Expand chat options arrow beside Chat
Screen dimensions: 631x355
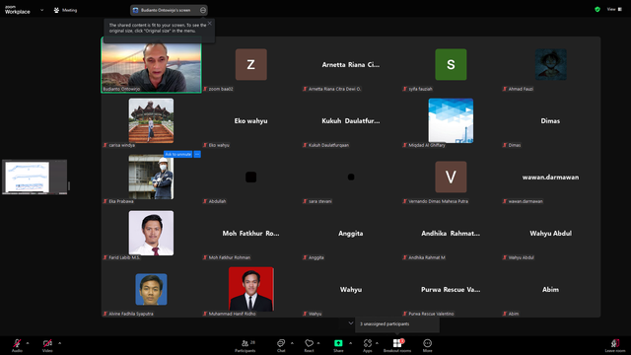(292, 343)
